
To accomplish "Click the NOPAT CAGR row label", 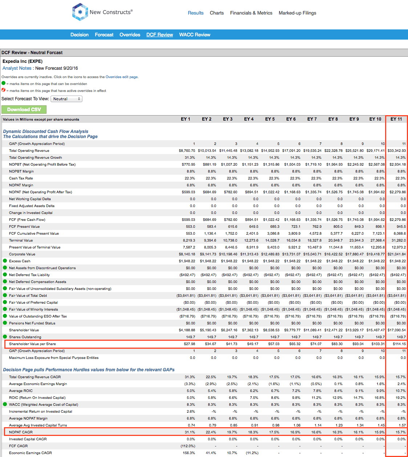I will 21,432.
